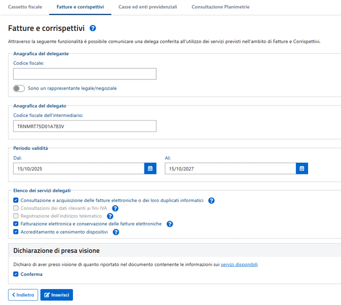Show help for Accreditamento e censimento dispositivi
Screen dimensions: 341x305
(x=116, y=232)
